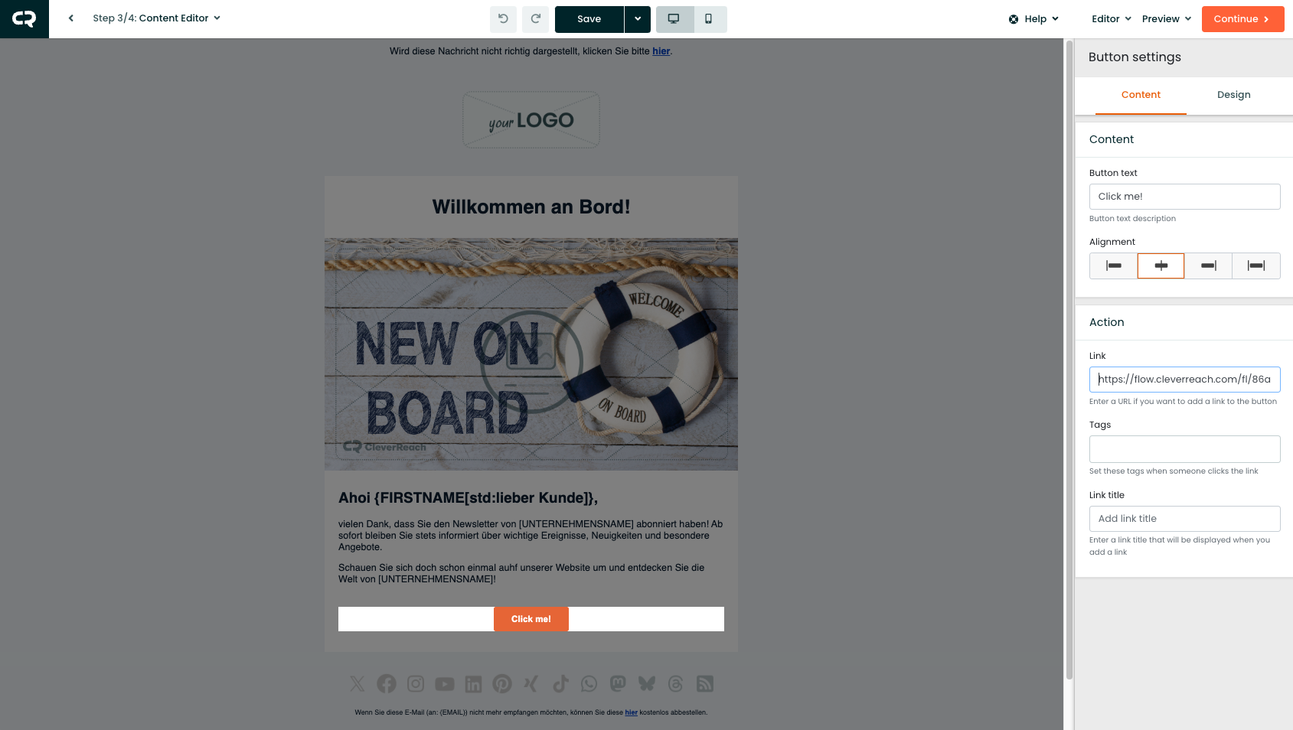Click the redo arrow icon

coord(536,19)
